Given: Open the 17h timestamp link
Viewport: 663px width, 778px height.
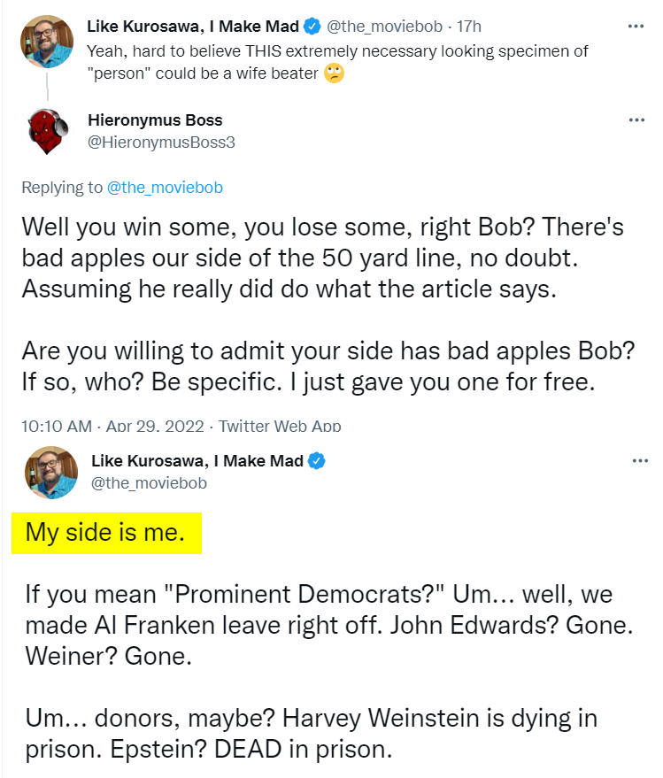Looking at the screenshot, I should (469, 27).
